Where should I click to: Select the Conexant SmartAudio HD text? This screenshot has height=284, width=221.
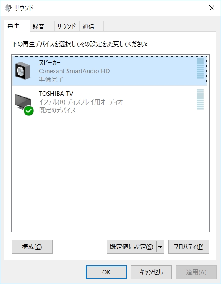point(74,71)
